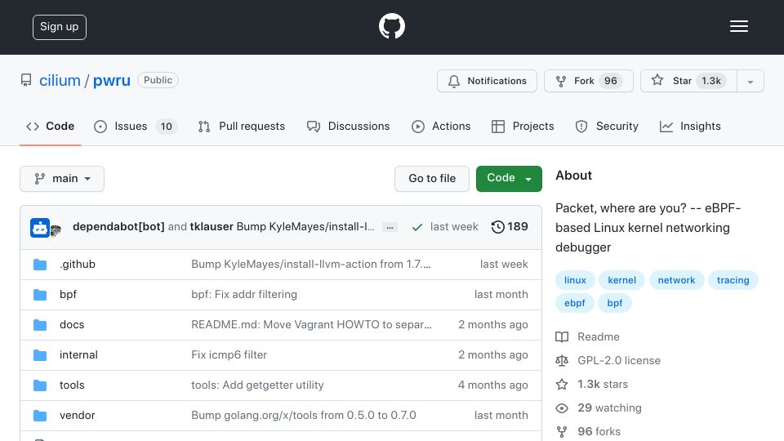This screenshot has width=784, height=441.
Task: Click the Public visibility badge
Action: 158,81
